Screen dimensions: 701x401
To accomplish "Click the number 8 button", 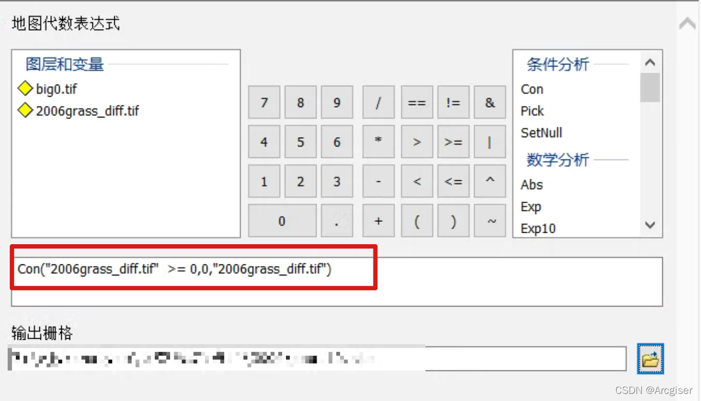I will 300,102.
